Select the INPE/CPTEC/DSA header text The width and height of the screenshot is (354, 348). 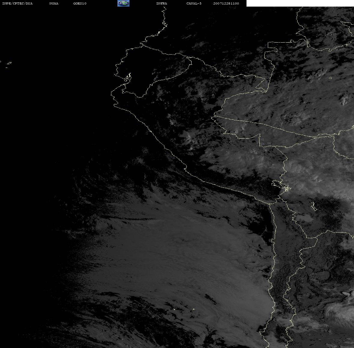pyautogui.click(x=17, y=3)
